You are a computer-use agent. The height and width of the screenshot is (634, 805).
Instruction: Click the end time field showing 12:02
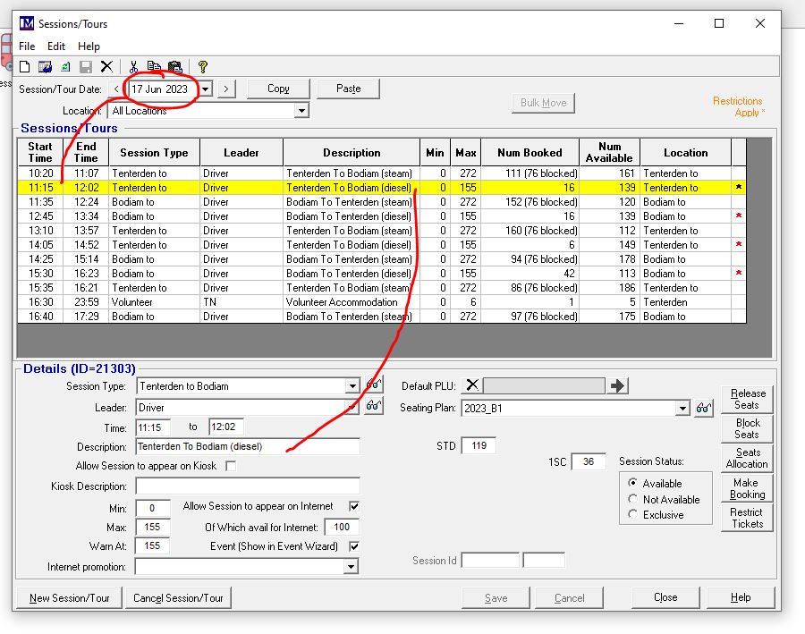pos(226,427)
